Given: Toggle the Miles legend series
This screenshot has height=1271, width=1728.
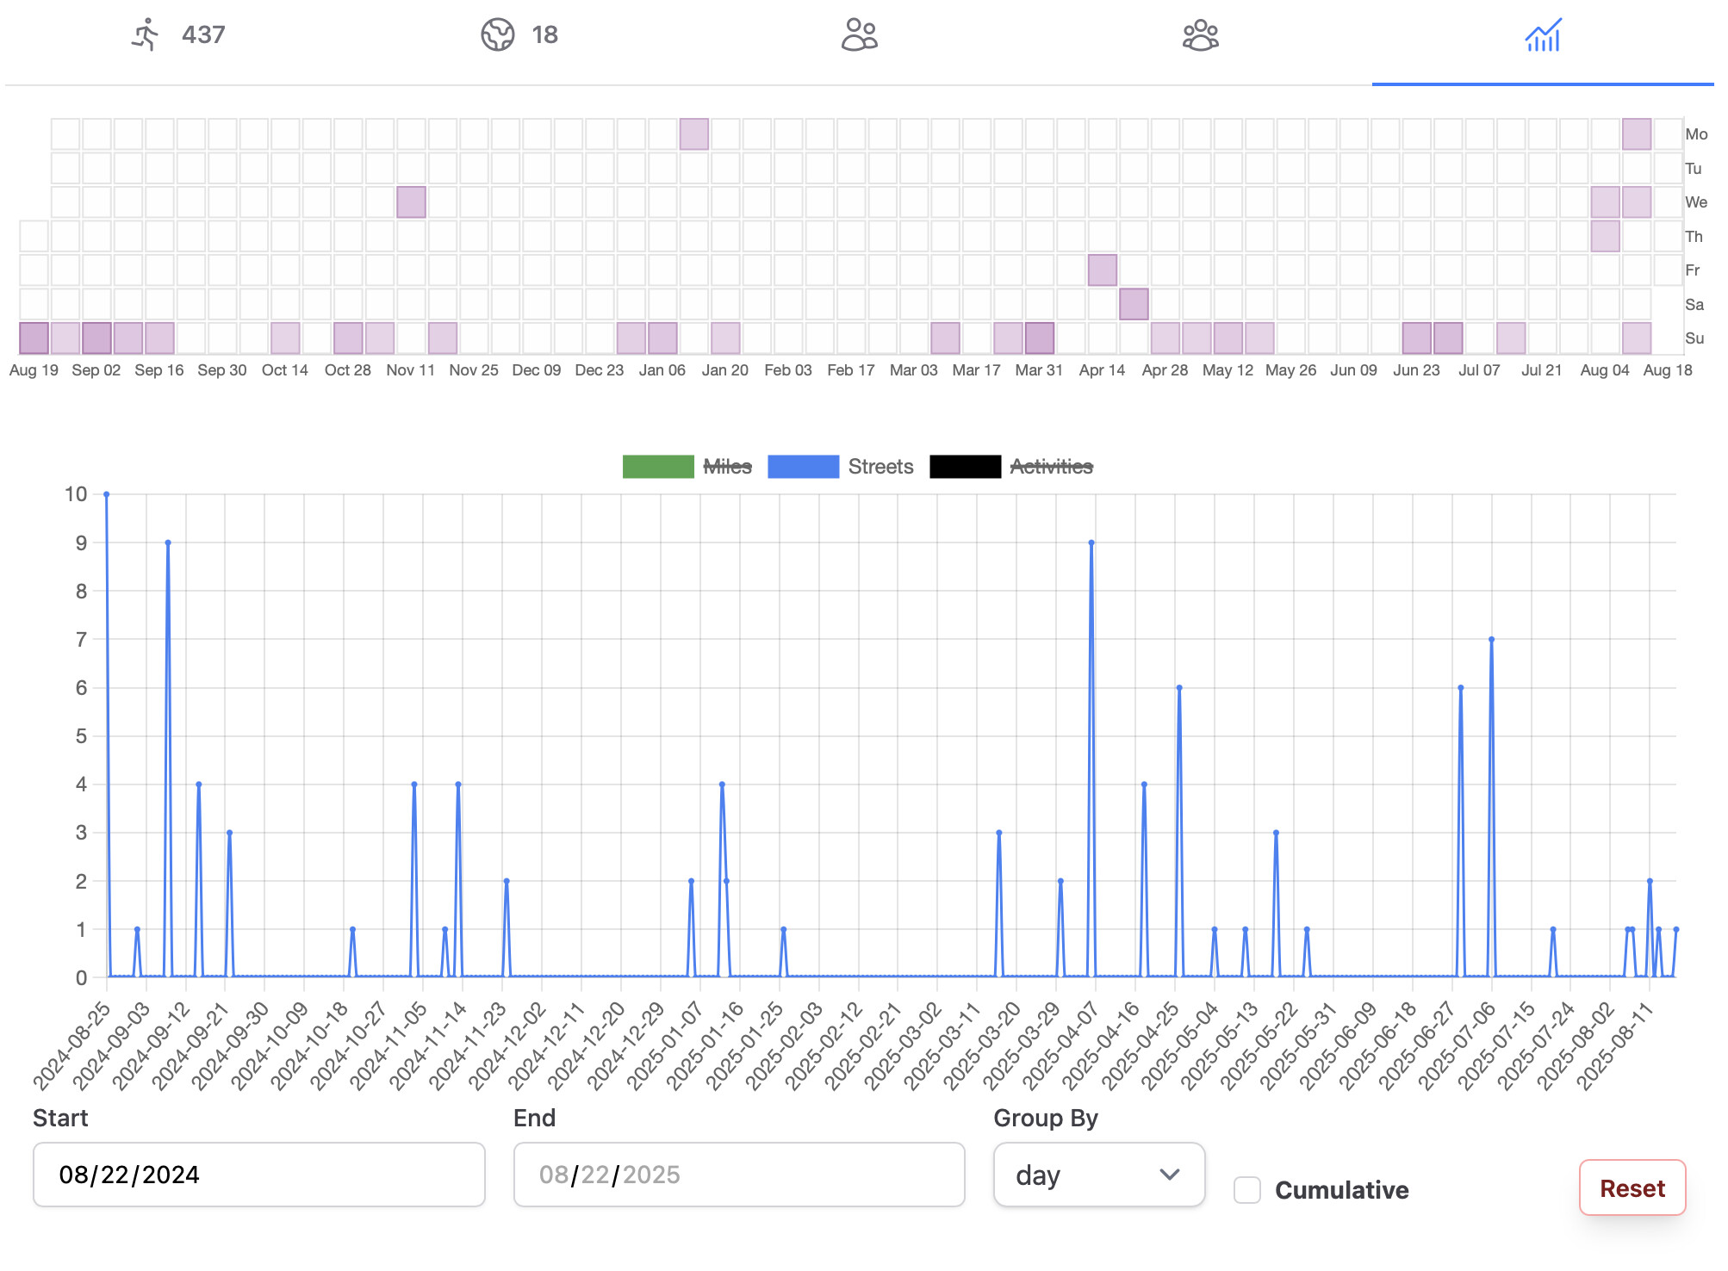Looking at the screenshot, I should pyautogui.click(x=727, y=467).
